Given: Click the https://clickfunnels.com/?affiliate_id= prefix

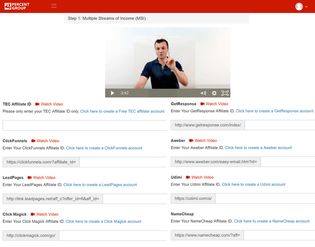Looking at the screenshot, I should [41, 162].
